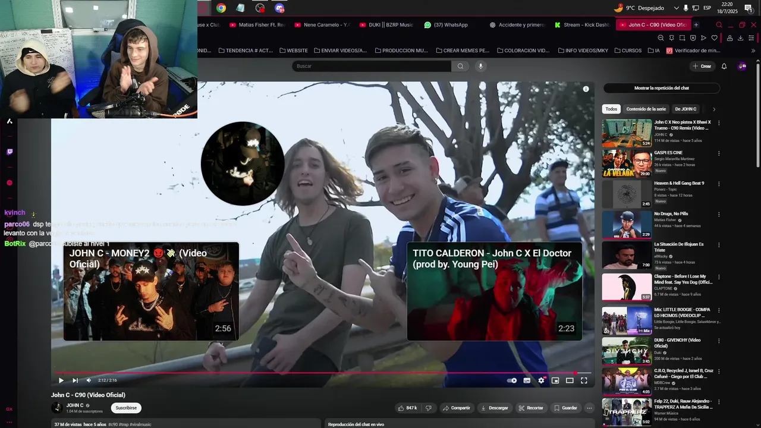Click the browser zoom magnifier icon
This screenshot has height=428, width=761.
point(661,38)
